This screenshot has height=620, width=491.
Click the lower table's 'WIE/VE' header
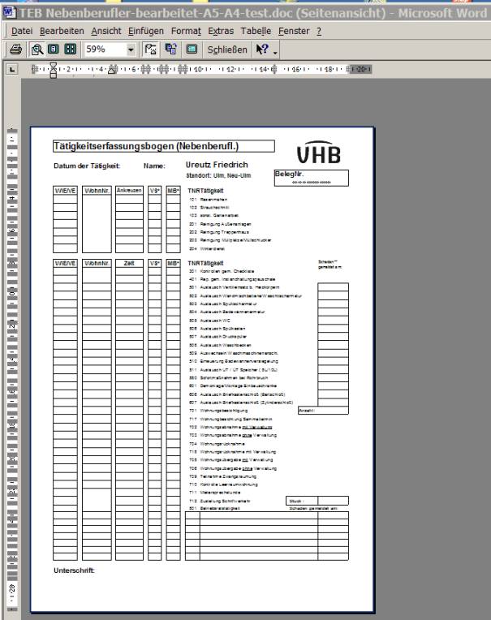[x=65, y=263]
